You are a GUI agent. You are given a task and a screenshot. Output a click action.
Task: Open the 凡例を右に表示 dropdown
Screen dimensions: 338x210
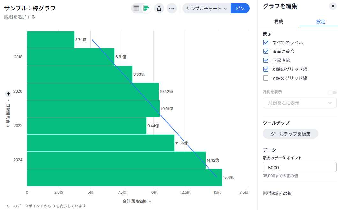[x=300, y=103]
